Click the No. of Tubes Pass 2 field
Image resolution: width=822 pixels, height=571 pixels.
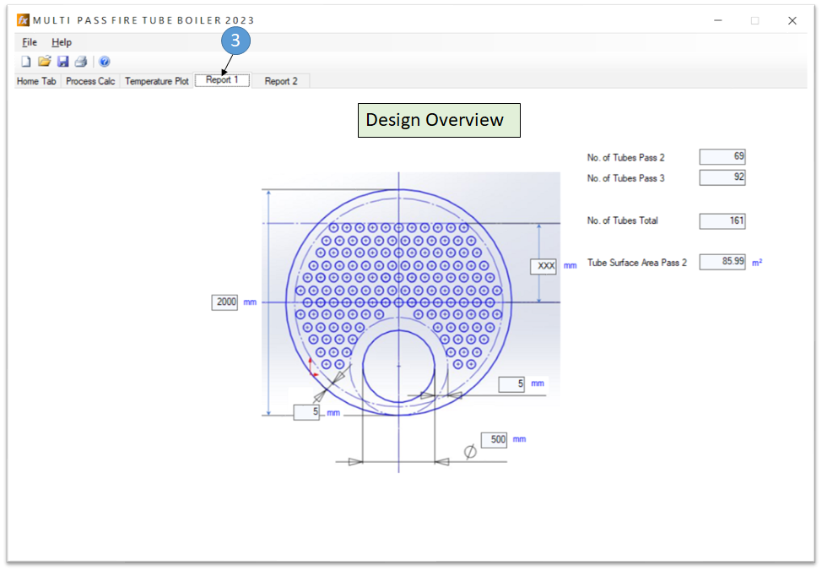[722, 156]
